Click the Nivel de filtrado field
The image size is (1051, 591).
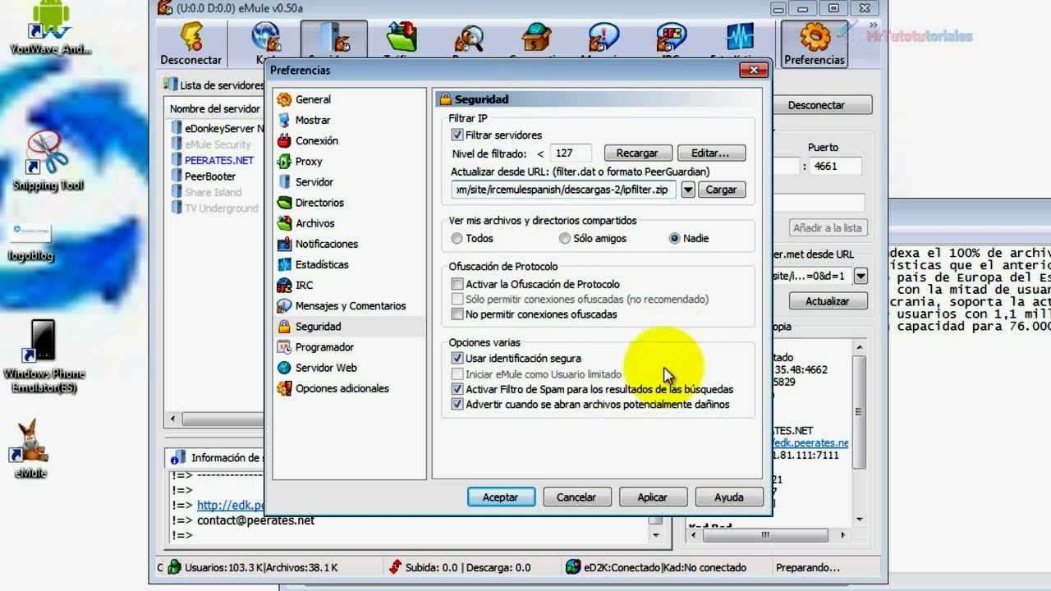(570, 153)
